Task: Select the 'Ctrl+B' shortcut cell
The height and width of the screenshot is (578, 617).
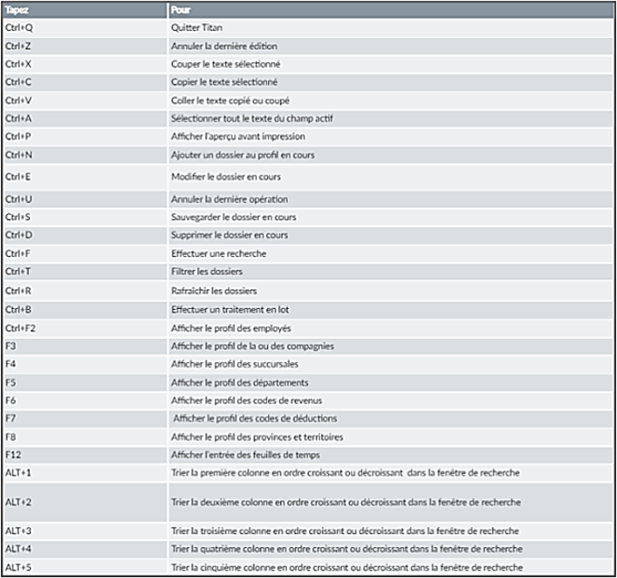Action: [85, 310]
